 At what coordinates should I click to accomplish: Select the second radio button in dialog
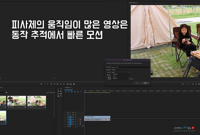click(108, 79)
